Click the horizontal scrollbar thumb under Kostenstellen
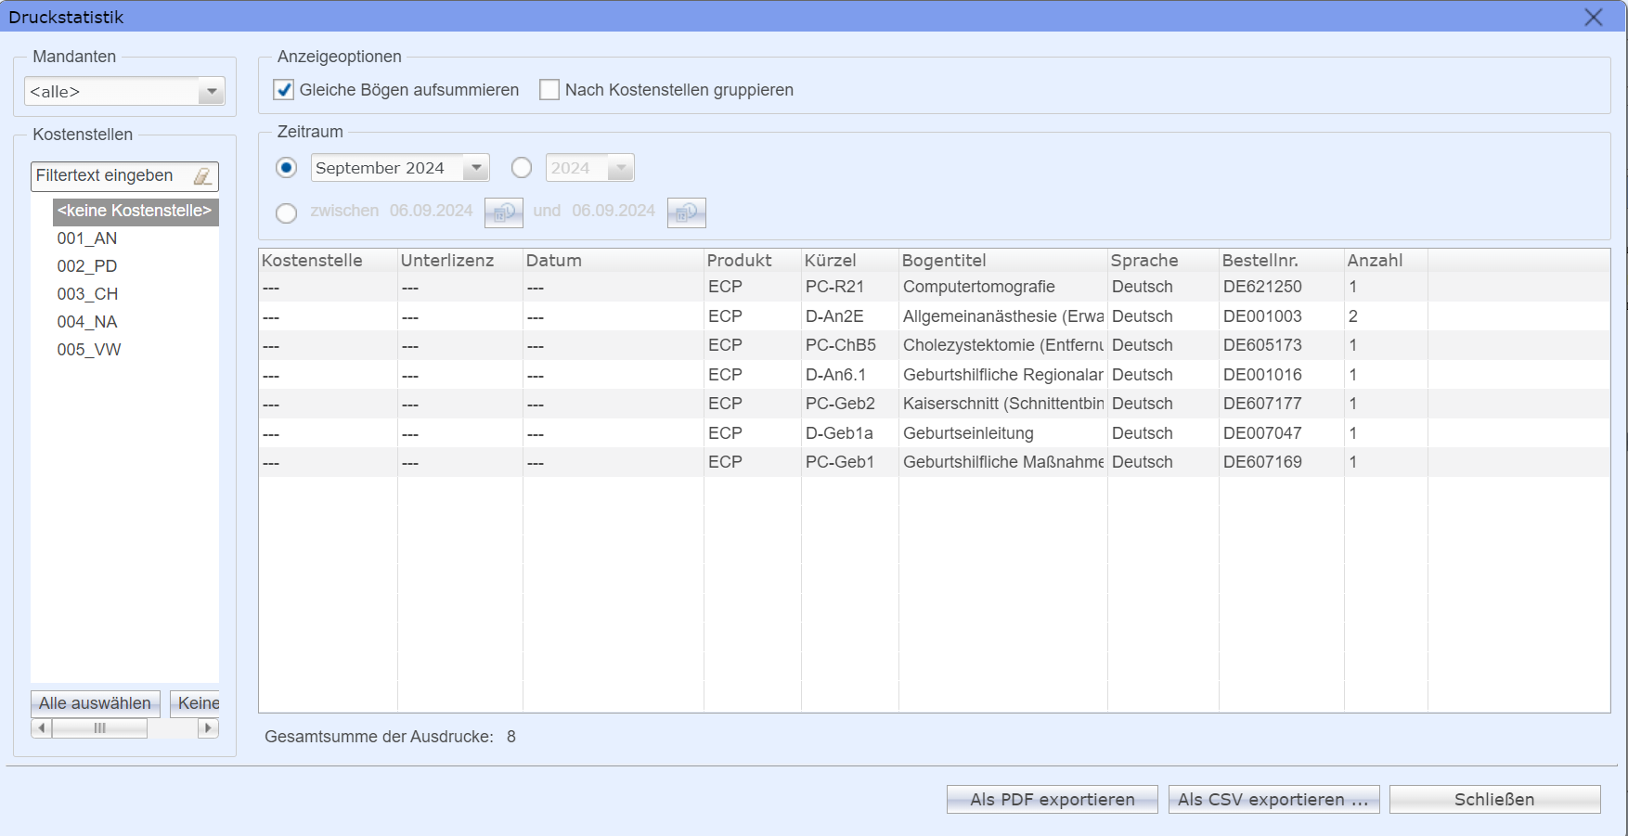The width and height of the screenshot is (1628, 836). 99,728
